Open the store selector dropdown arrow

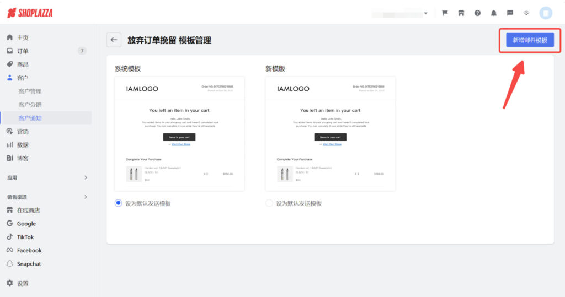426,13
